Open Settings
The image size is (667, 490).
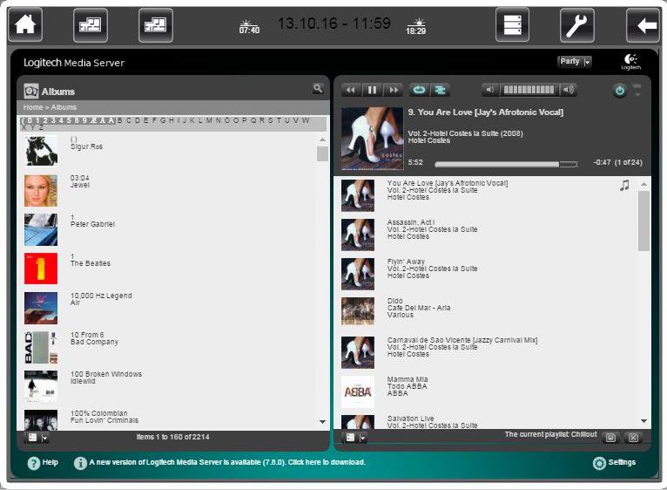tap(614, 463)
